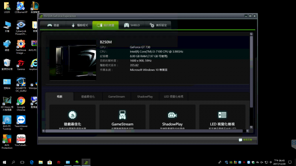Click the B250M system name
Screen dimensions: 296x166
[x=106, y=42]
